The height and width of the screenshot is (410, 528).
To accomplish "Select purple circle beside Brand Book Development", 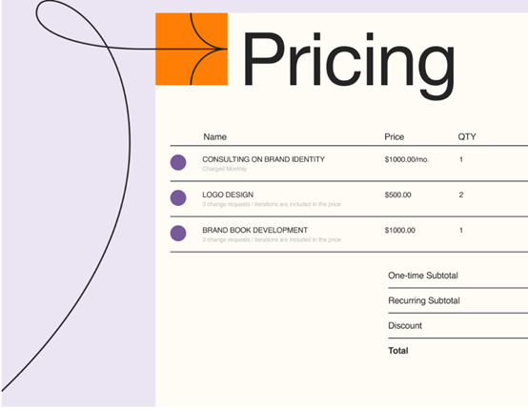I will 178,234.
